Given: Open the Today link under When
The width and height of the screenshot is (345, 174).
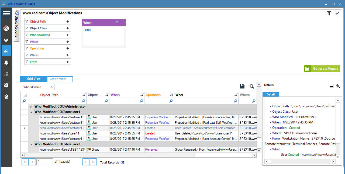Looking at the screenshot, I should click(x=87, y=30).
